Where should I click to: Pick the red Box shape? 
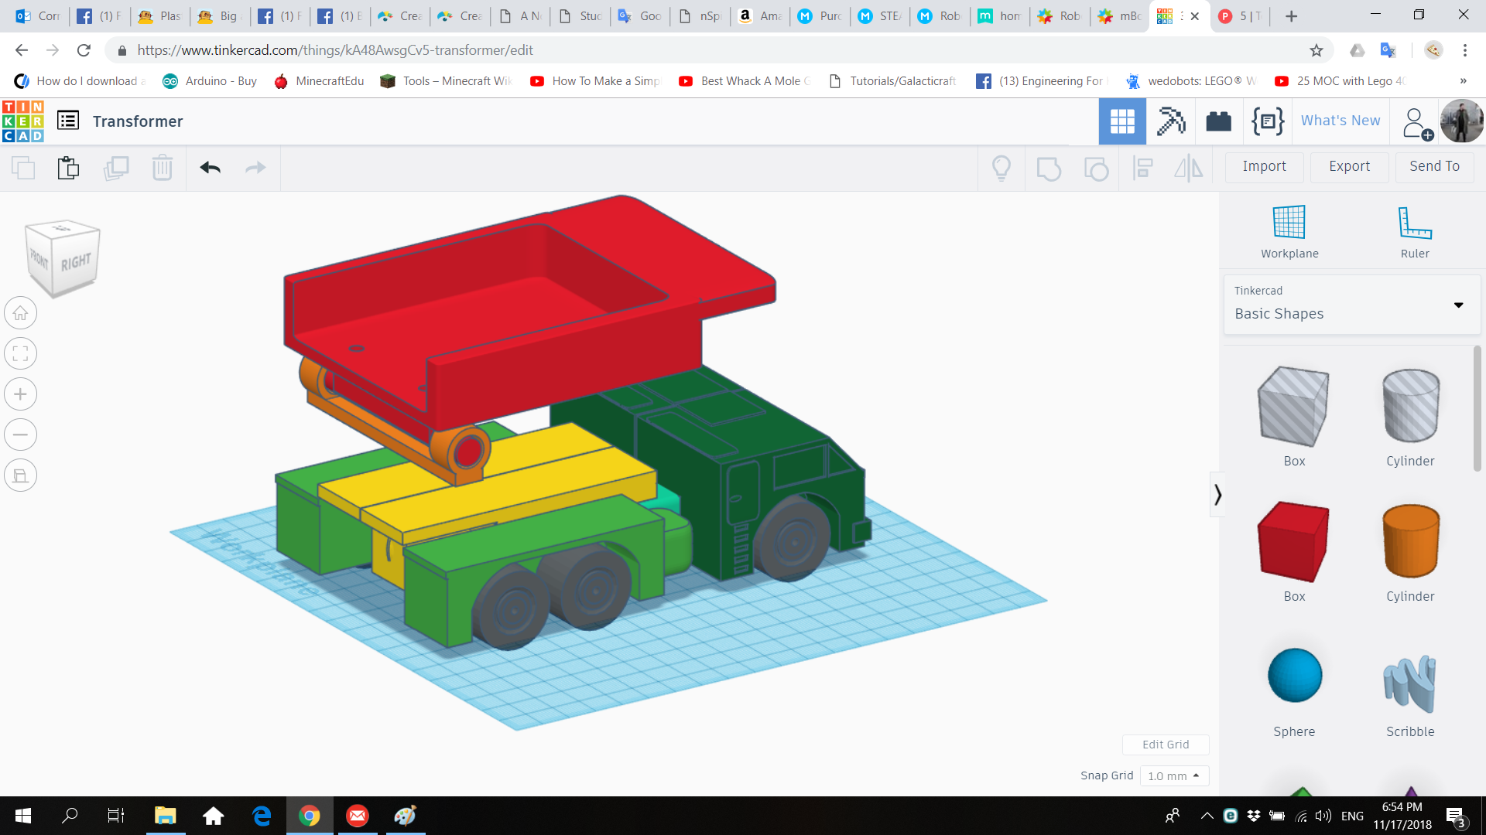(x=1293, y=541)
